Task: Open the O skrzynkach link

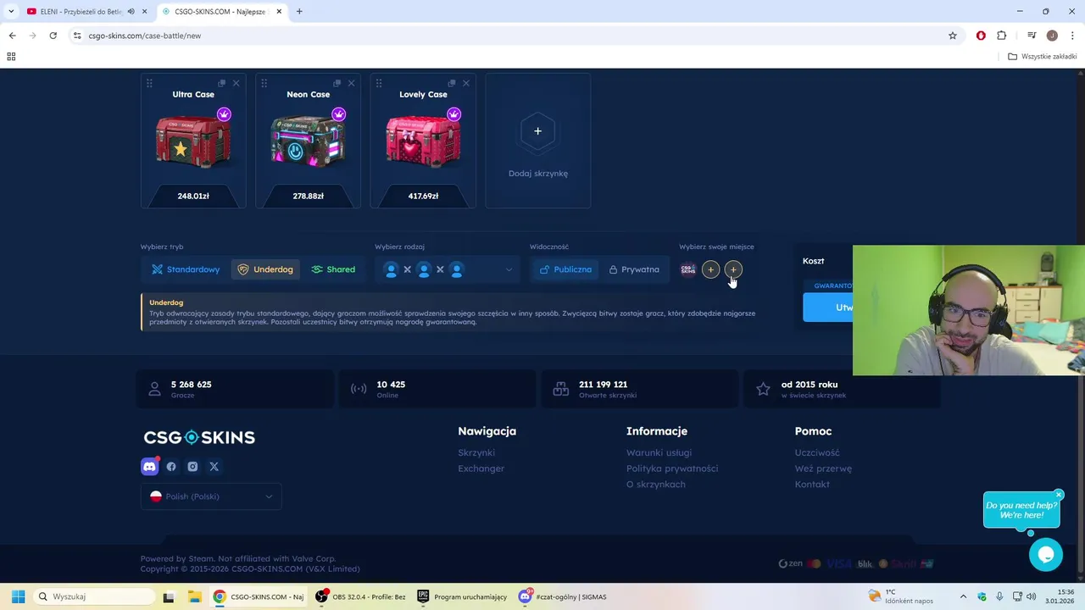Action: pyautogui.click(x=656, y=485)
